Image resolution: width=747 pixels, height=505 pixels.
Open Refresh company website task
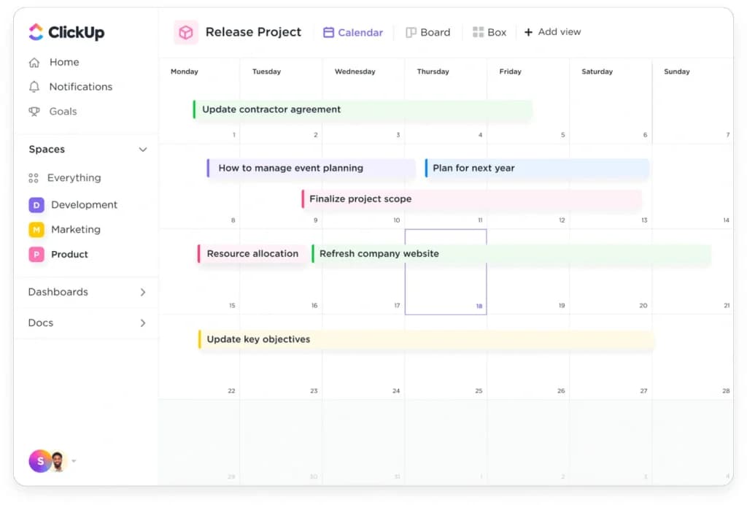(x=511, y=254)
